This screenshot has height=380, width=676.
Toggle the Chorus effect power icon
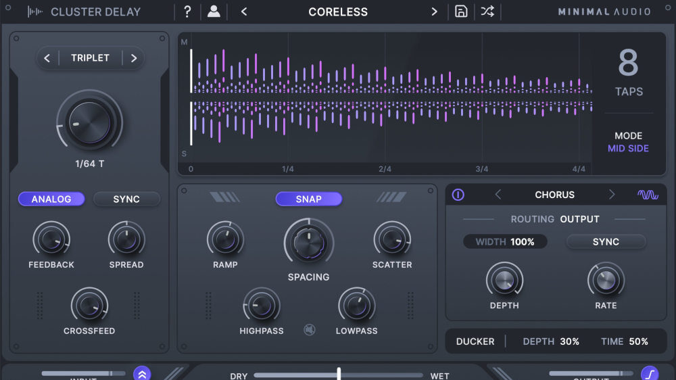(458, 195)
